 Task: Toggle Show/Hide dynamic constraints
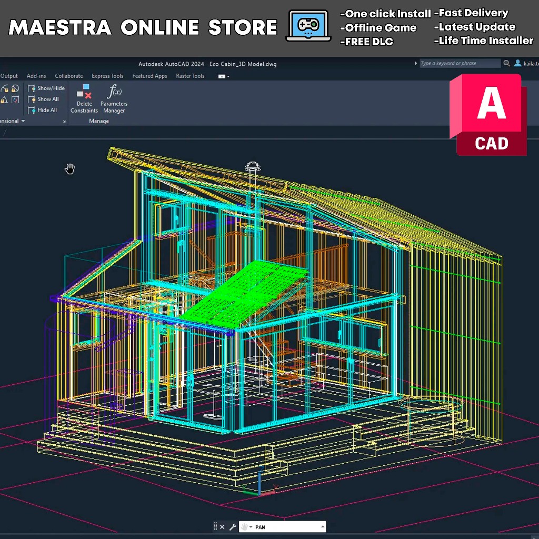coord(46,88)
